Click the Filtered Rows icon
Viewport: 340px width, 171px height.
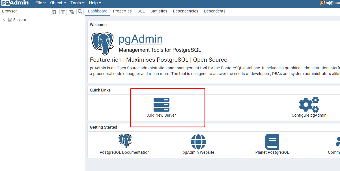pyautogui.click(x=72, y=12)
